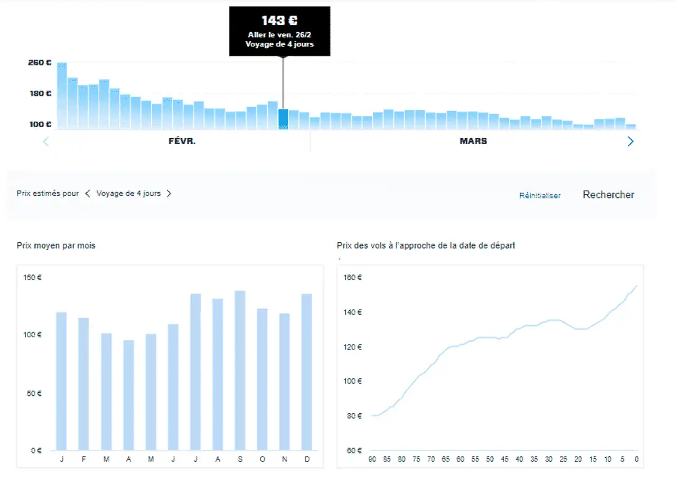Click the December bar in monthly chart
Image resolution: width=676 pixels, height=484 pixels.
click(x=306, y=372)
